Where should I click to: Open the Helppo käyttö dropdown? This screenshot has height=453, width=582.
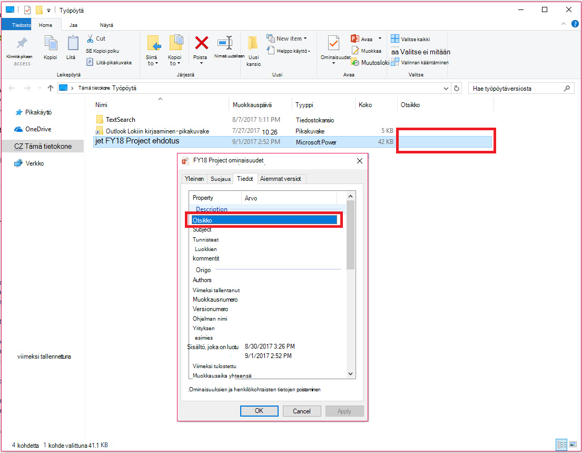click(288, 51)
